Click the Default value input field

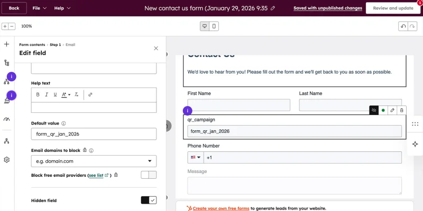pyautogui.click(x=94, y=134)
